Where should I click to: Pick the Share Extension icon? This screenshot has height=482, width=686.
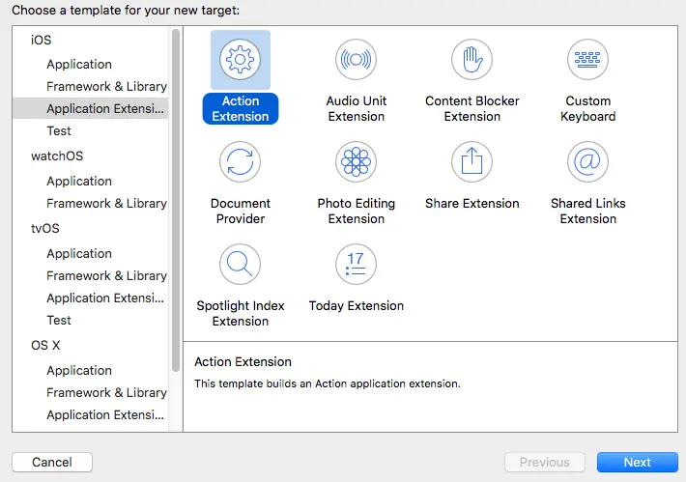coord(472,161)
